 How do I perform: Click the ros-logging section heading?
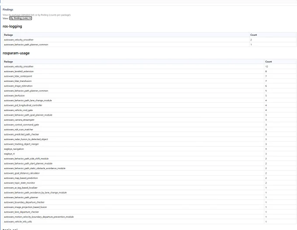(x=12, y=27)
